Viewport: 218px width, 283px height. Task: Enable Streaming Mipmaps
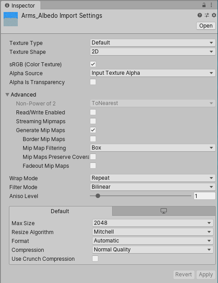[93, 121]
